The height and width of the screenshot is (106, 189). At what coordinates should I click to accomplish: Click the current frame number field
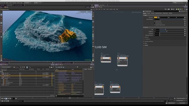(13, 99)
